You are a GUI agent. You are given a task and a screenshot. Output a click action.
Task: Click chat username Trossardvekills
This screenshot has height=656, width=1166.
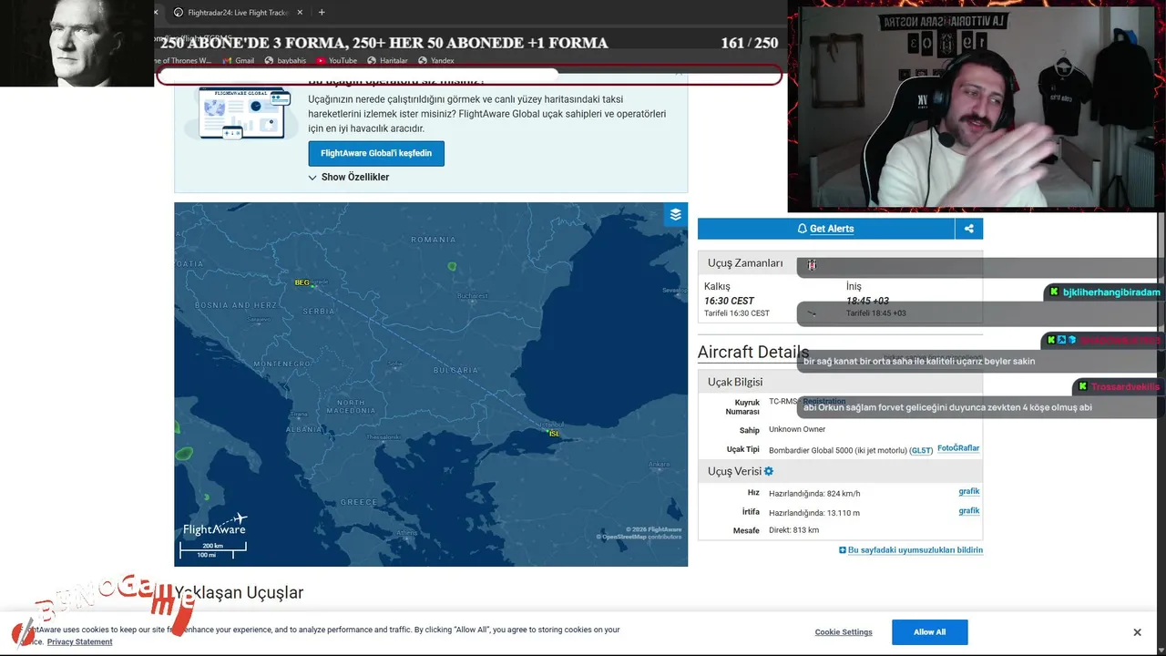click(1125, 387)
